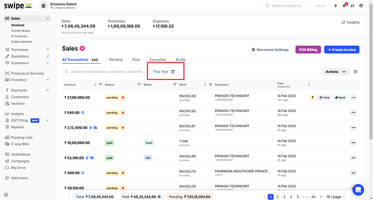
Task: Focus the Search or jump to field
Action: (296, 6)
